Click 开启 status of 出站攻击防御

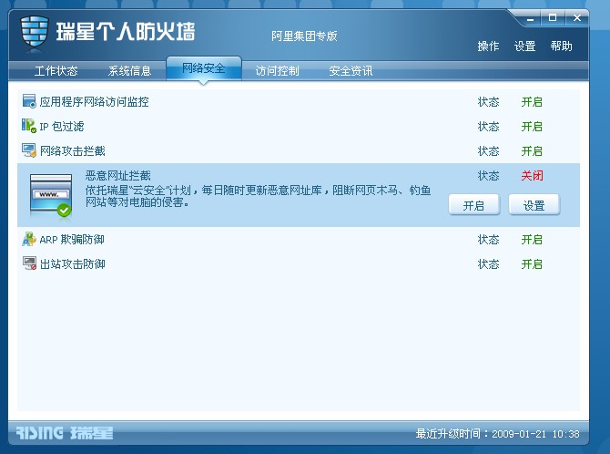tap(532, 263)
